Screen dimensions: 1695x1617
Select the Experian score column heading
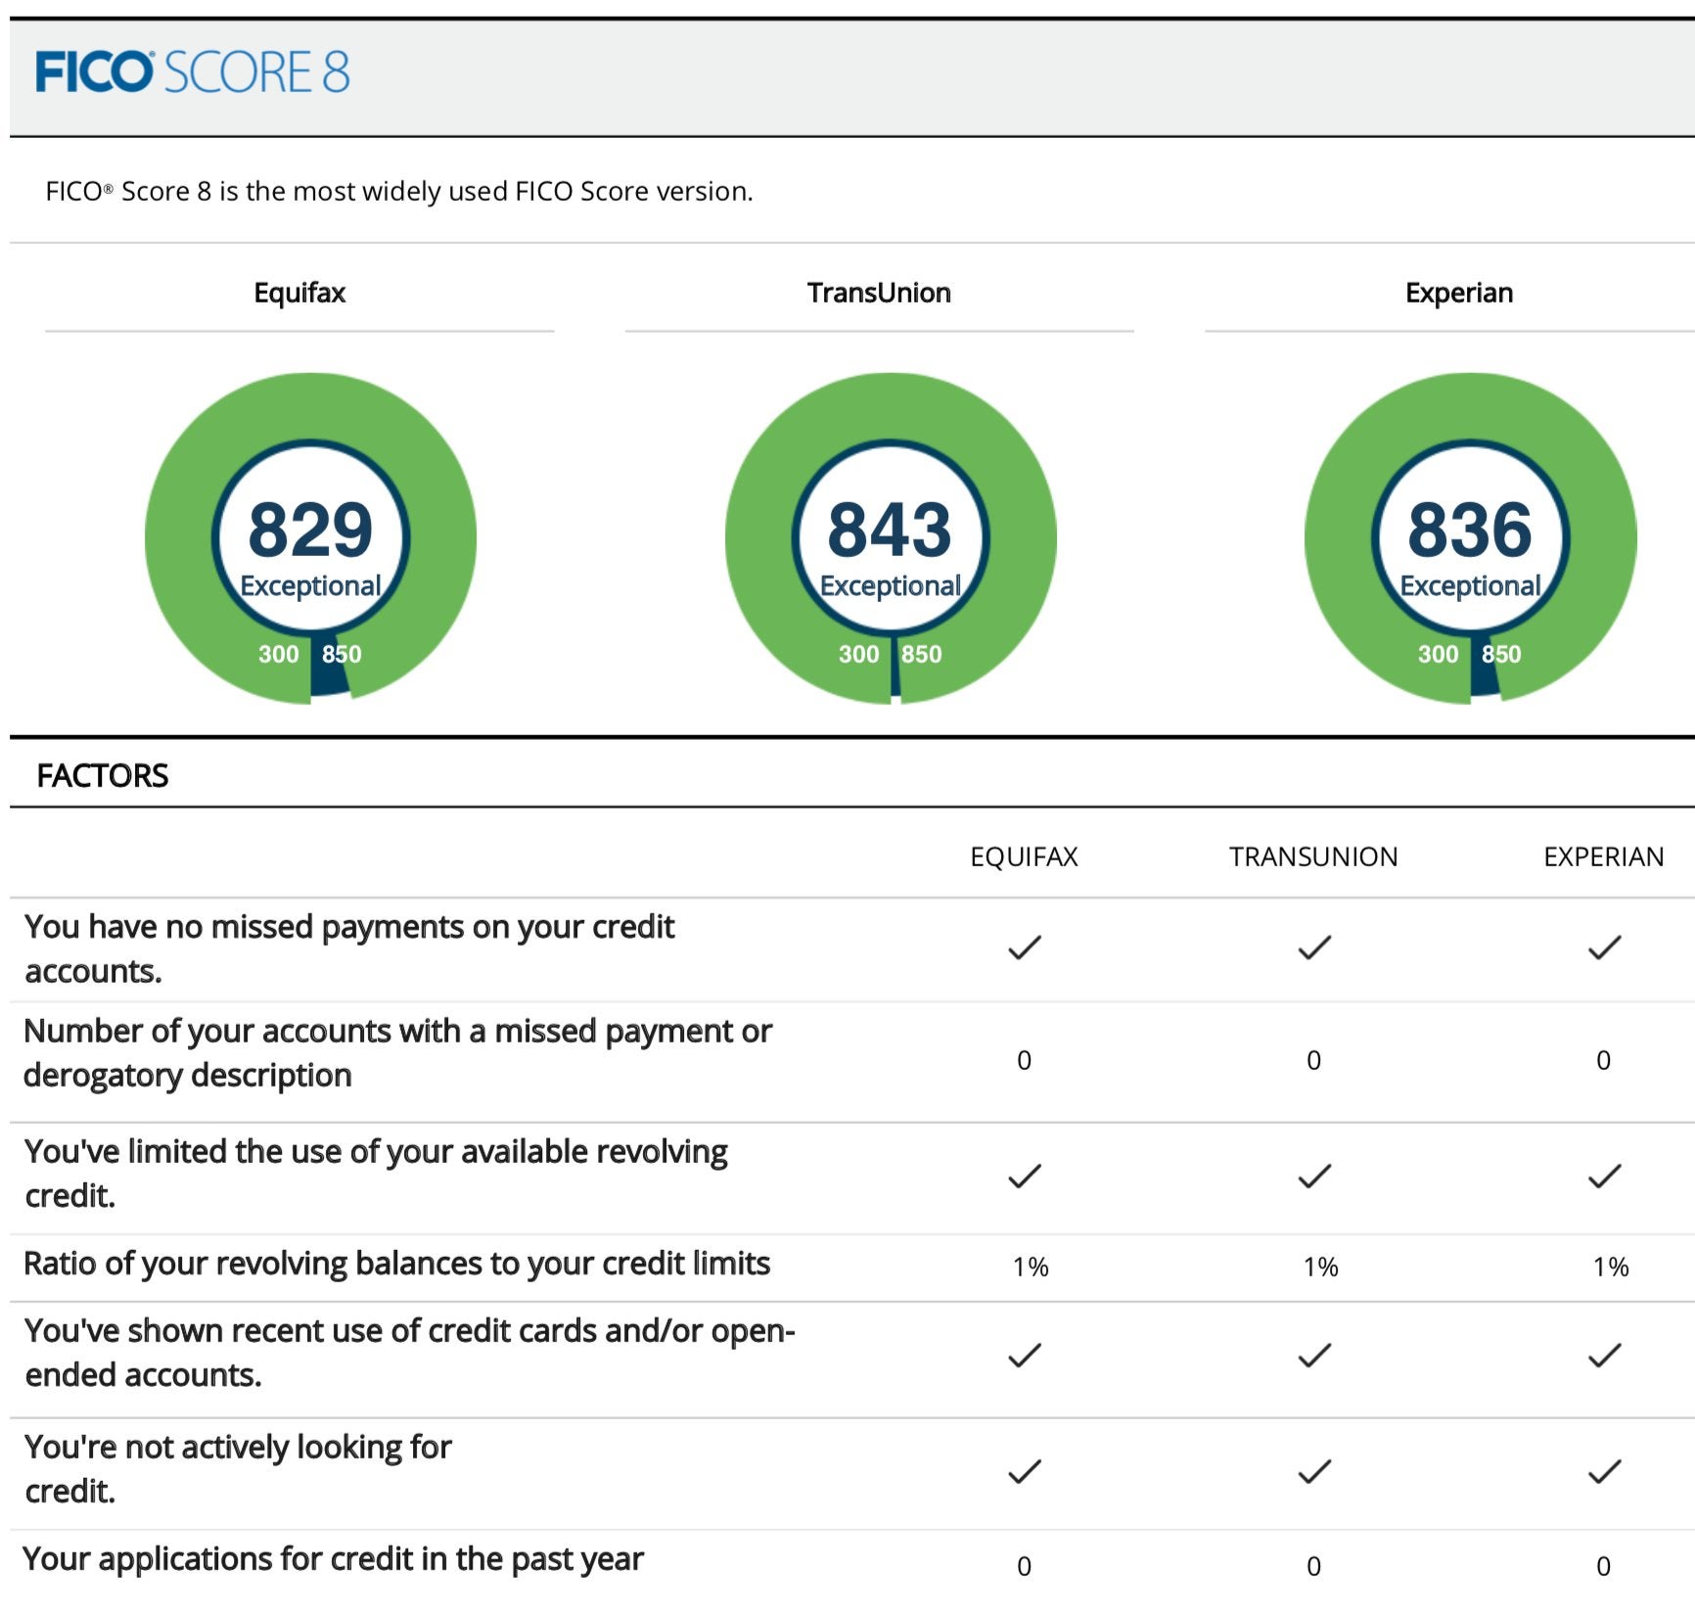[x=1459, y=293]
